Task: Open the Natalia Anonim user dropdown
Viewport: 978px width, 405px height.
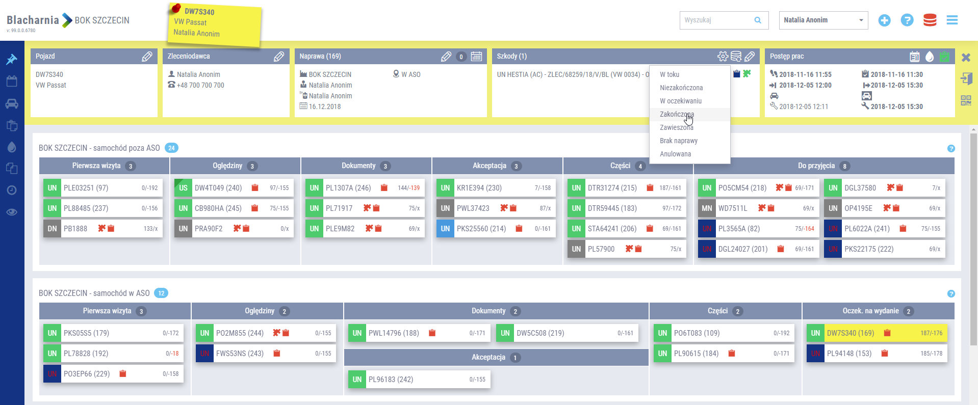Action: tap(823, 20)
